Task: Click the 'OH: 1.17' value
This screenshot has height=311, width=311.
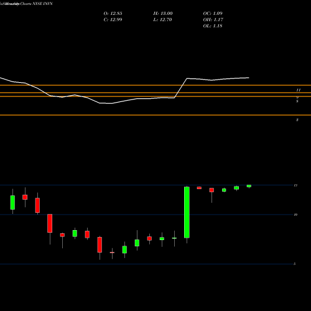Action: [x=213, y=20]
